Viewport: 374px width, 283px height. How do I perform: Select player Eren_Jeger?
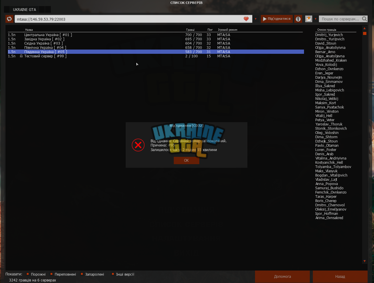point(324,73)
